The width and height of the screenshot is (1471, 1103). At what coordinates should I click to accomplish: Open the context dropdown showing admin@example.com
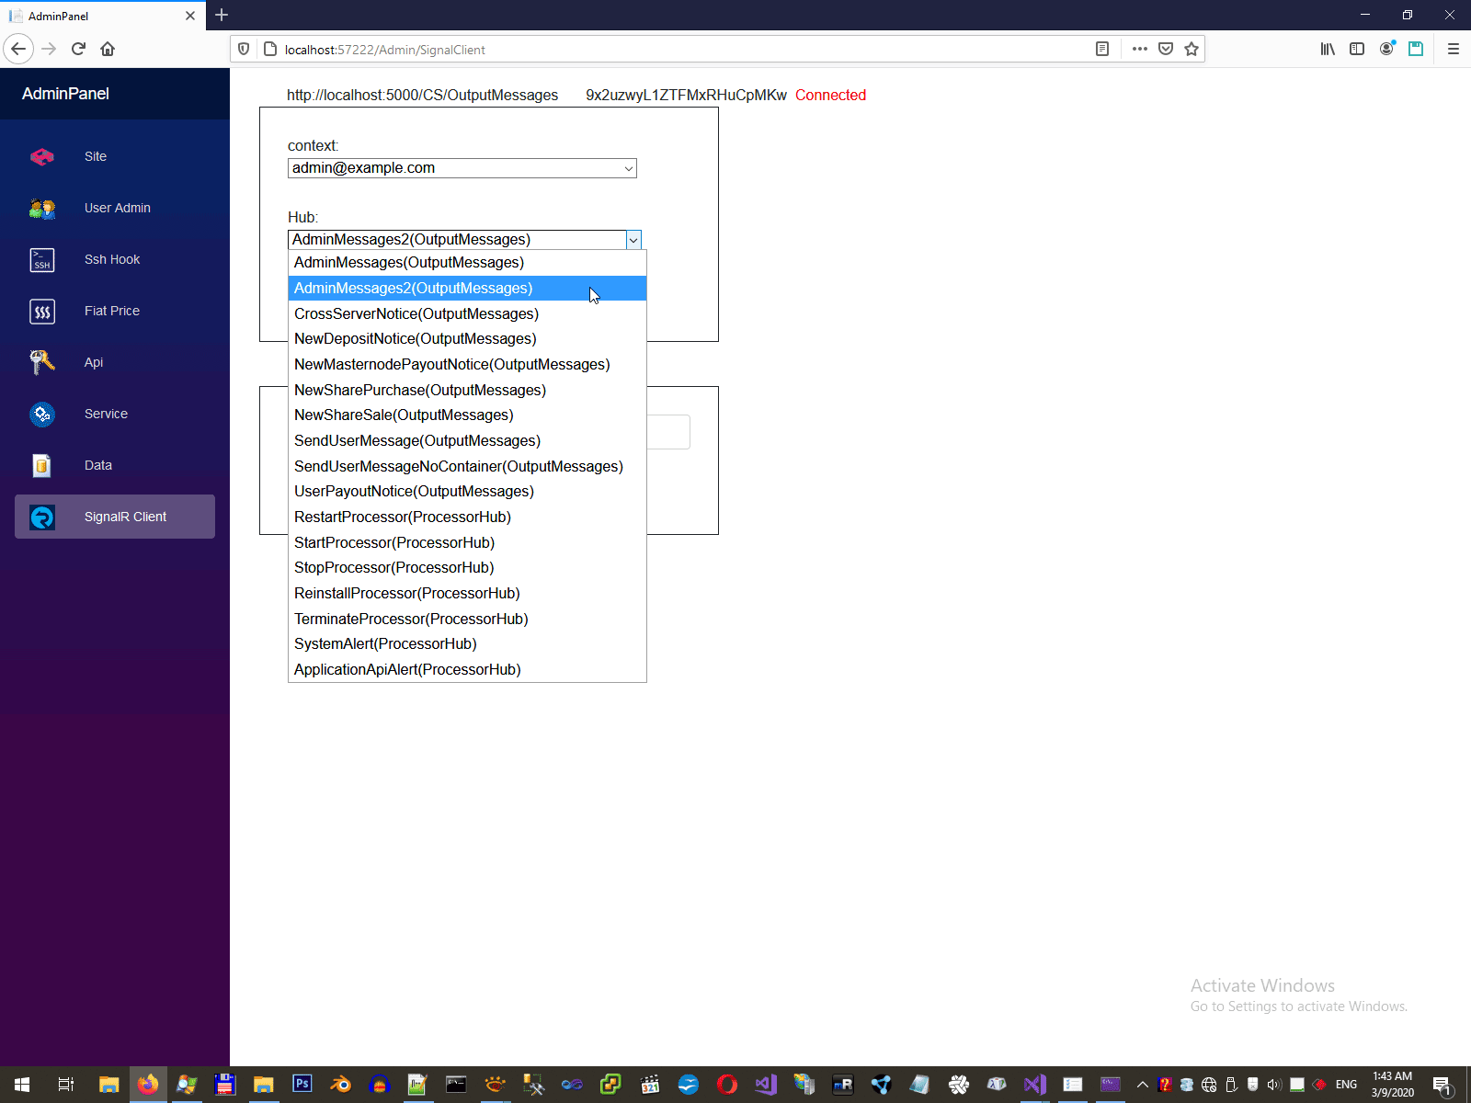point(462,168)
